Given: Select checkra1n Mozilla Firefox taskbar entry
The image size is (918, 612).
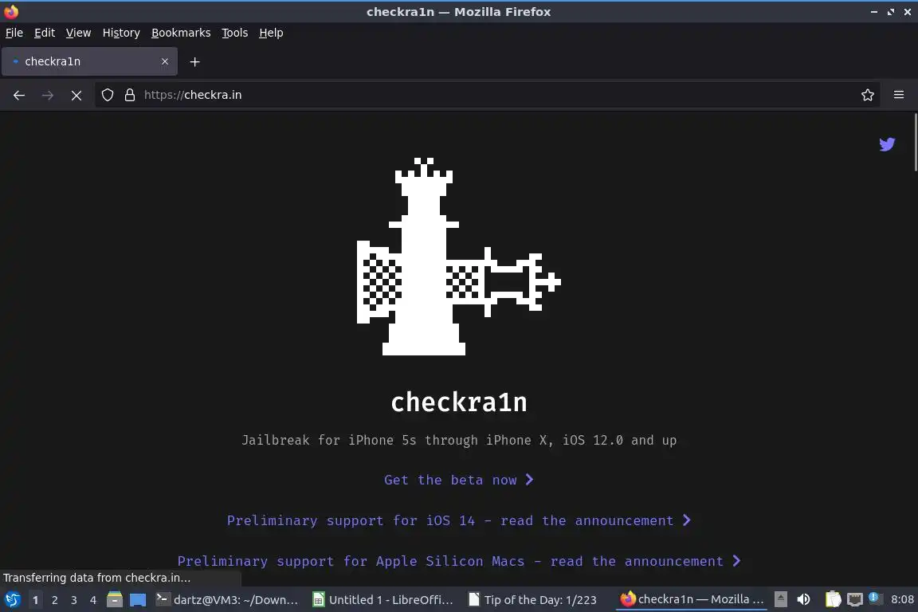Looking at the screenshot, I should [x=692, y=600].
